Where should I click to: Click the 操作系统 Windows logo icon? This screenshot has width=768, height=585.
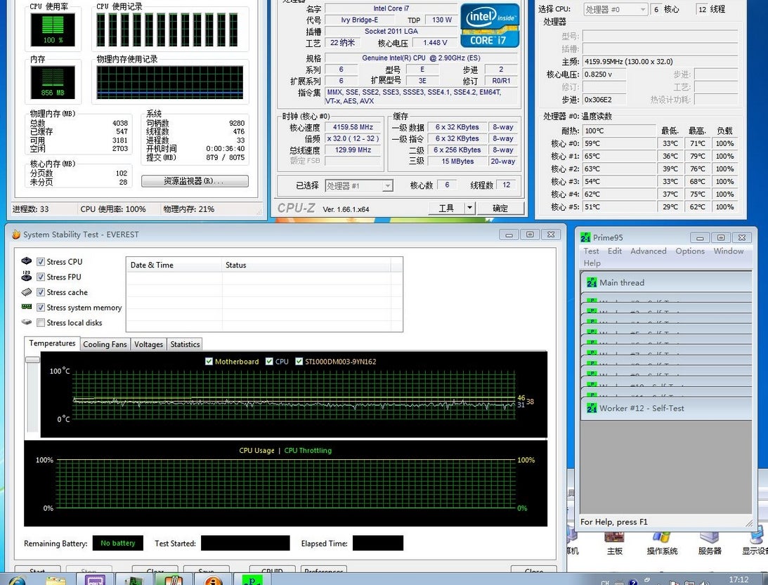point(661,538)
